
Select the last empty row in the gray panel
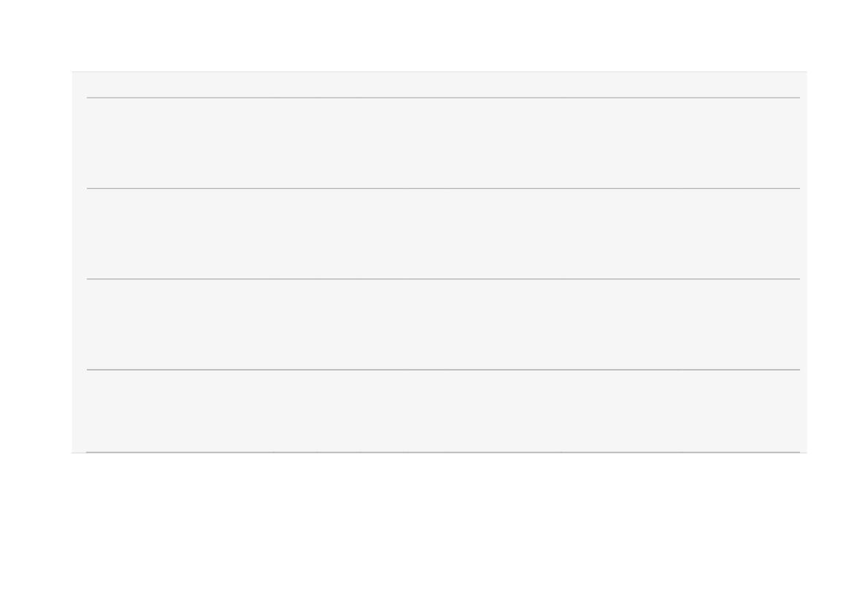(x=443, y=411)
